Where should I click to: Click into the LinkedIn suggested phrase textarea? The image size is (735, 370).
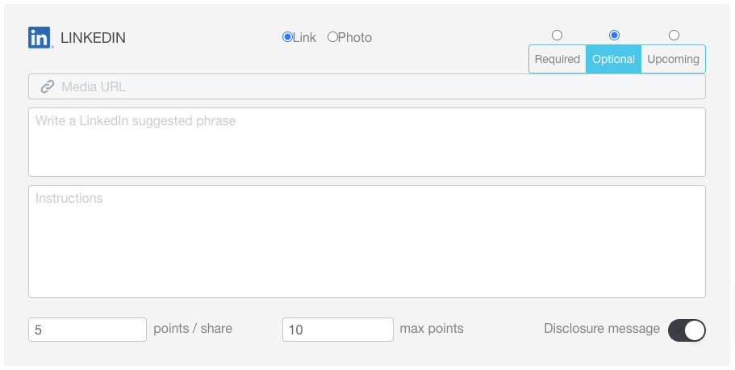pyautogui.click(x=367, y=142)
